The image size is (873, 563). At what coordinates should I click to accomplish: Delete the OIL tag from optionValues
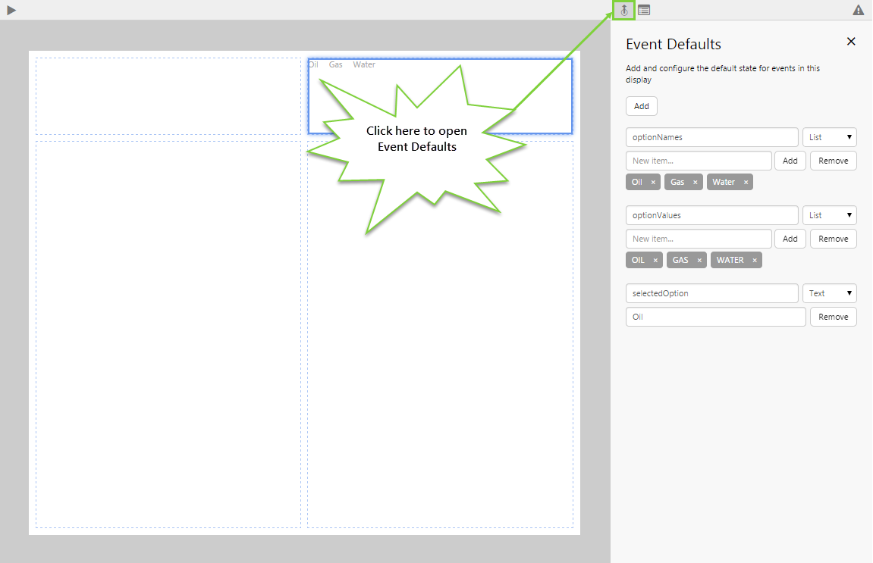[655, 261]
